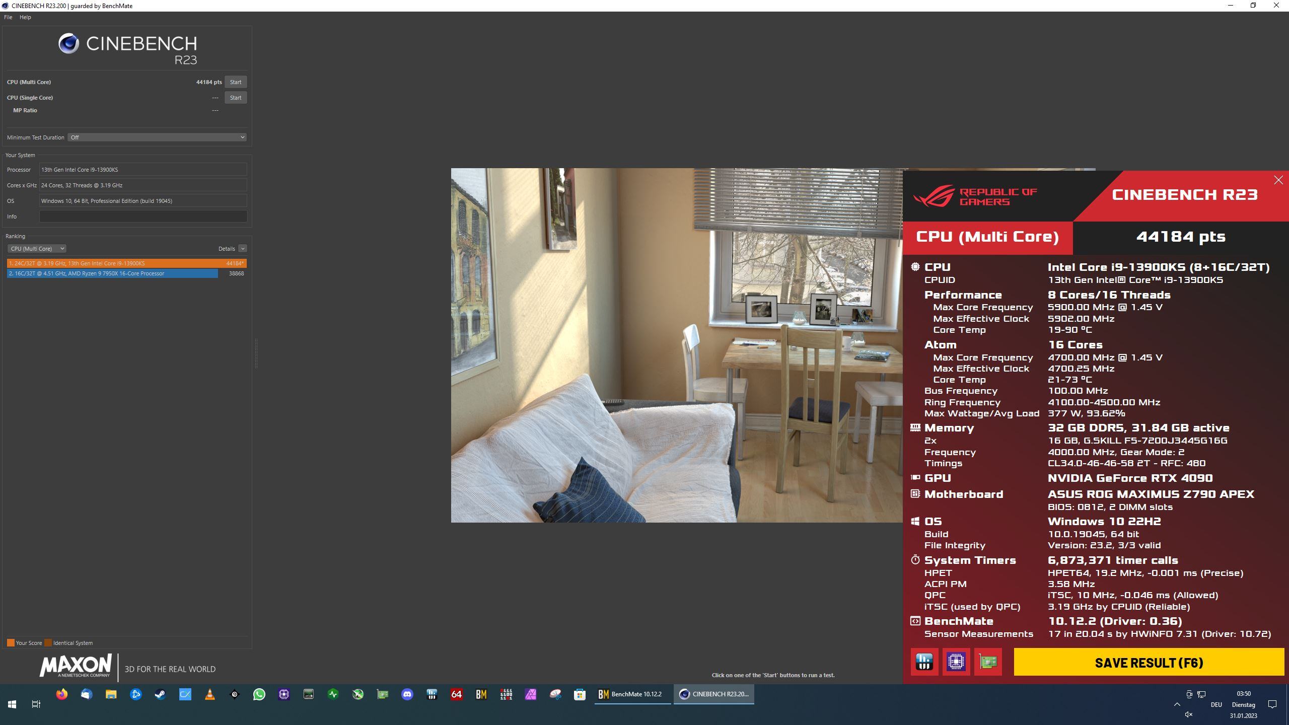Open Task View on taskbar

coord(36,704)
